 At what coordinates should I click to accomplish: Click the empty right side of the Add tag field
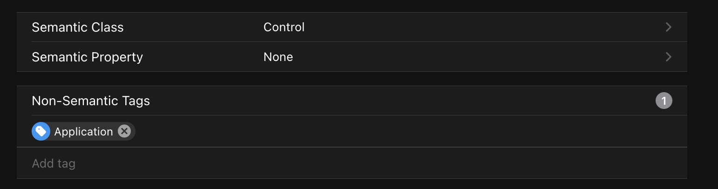512,163
